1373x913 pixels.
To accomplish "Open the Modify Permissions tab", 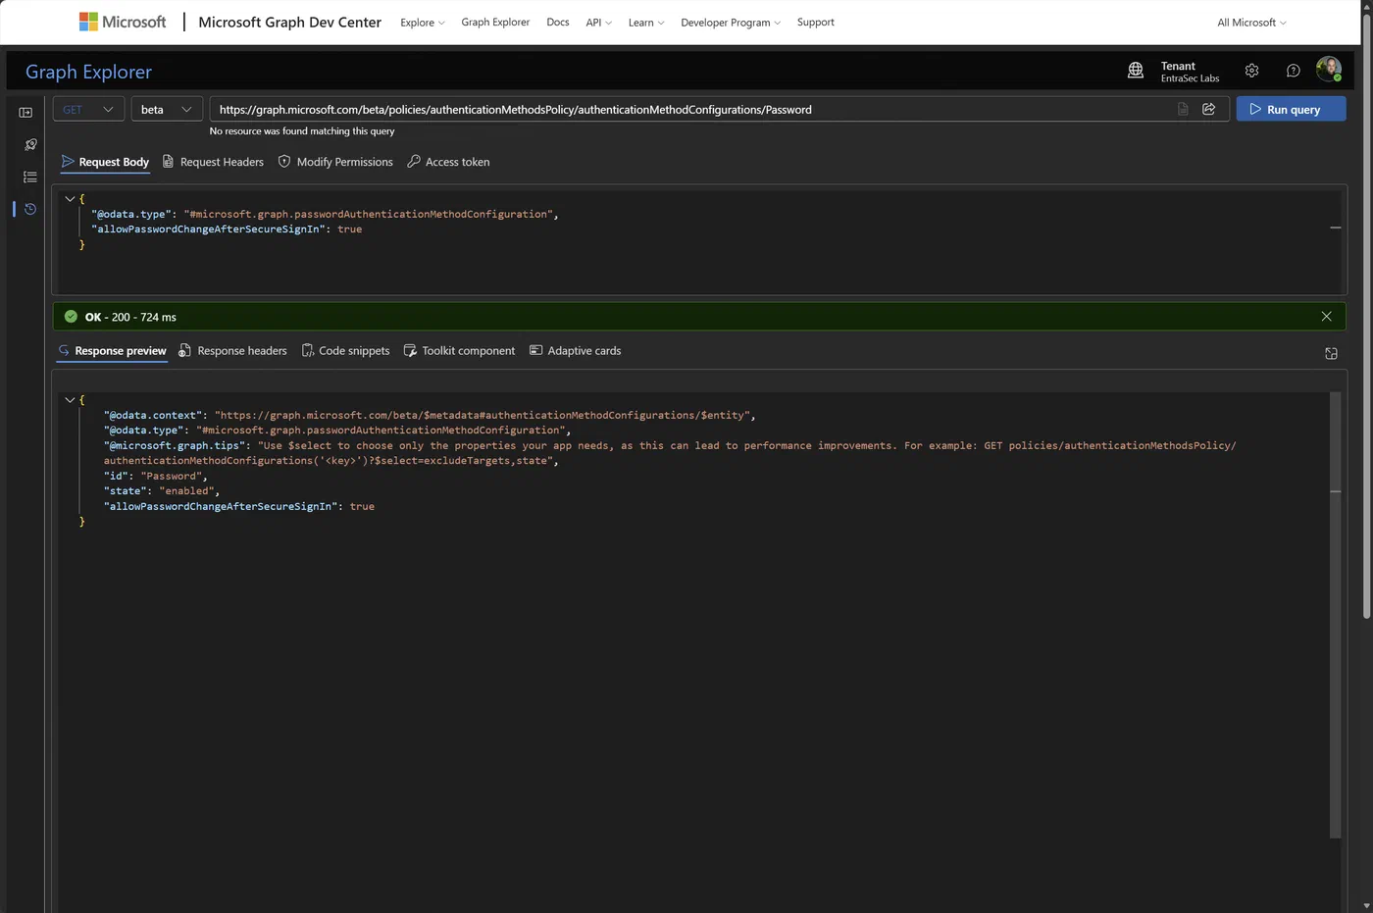I will [335, 162].
